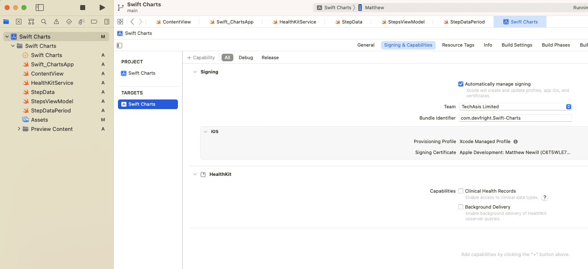This screenshot has width=588, height=269.
Task: Toggle the navigator sidebar icon
Action: coord(40,8)
